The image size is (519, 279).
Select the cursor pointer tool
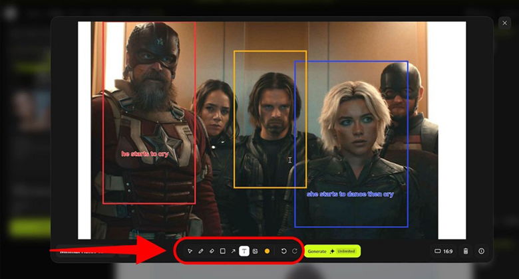tap(190, 251)
